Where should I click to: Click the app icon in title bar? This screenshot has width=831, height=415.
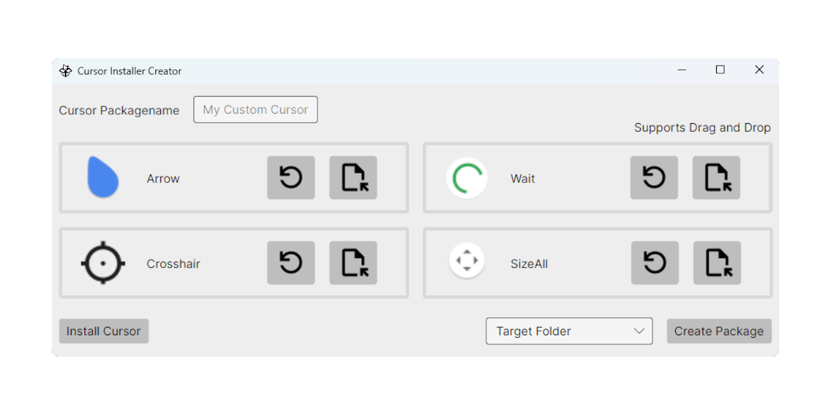66,71
